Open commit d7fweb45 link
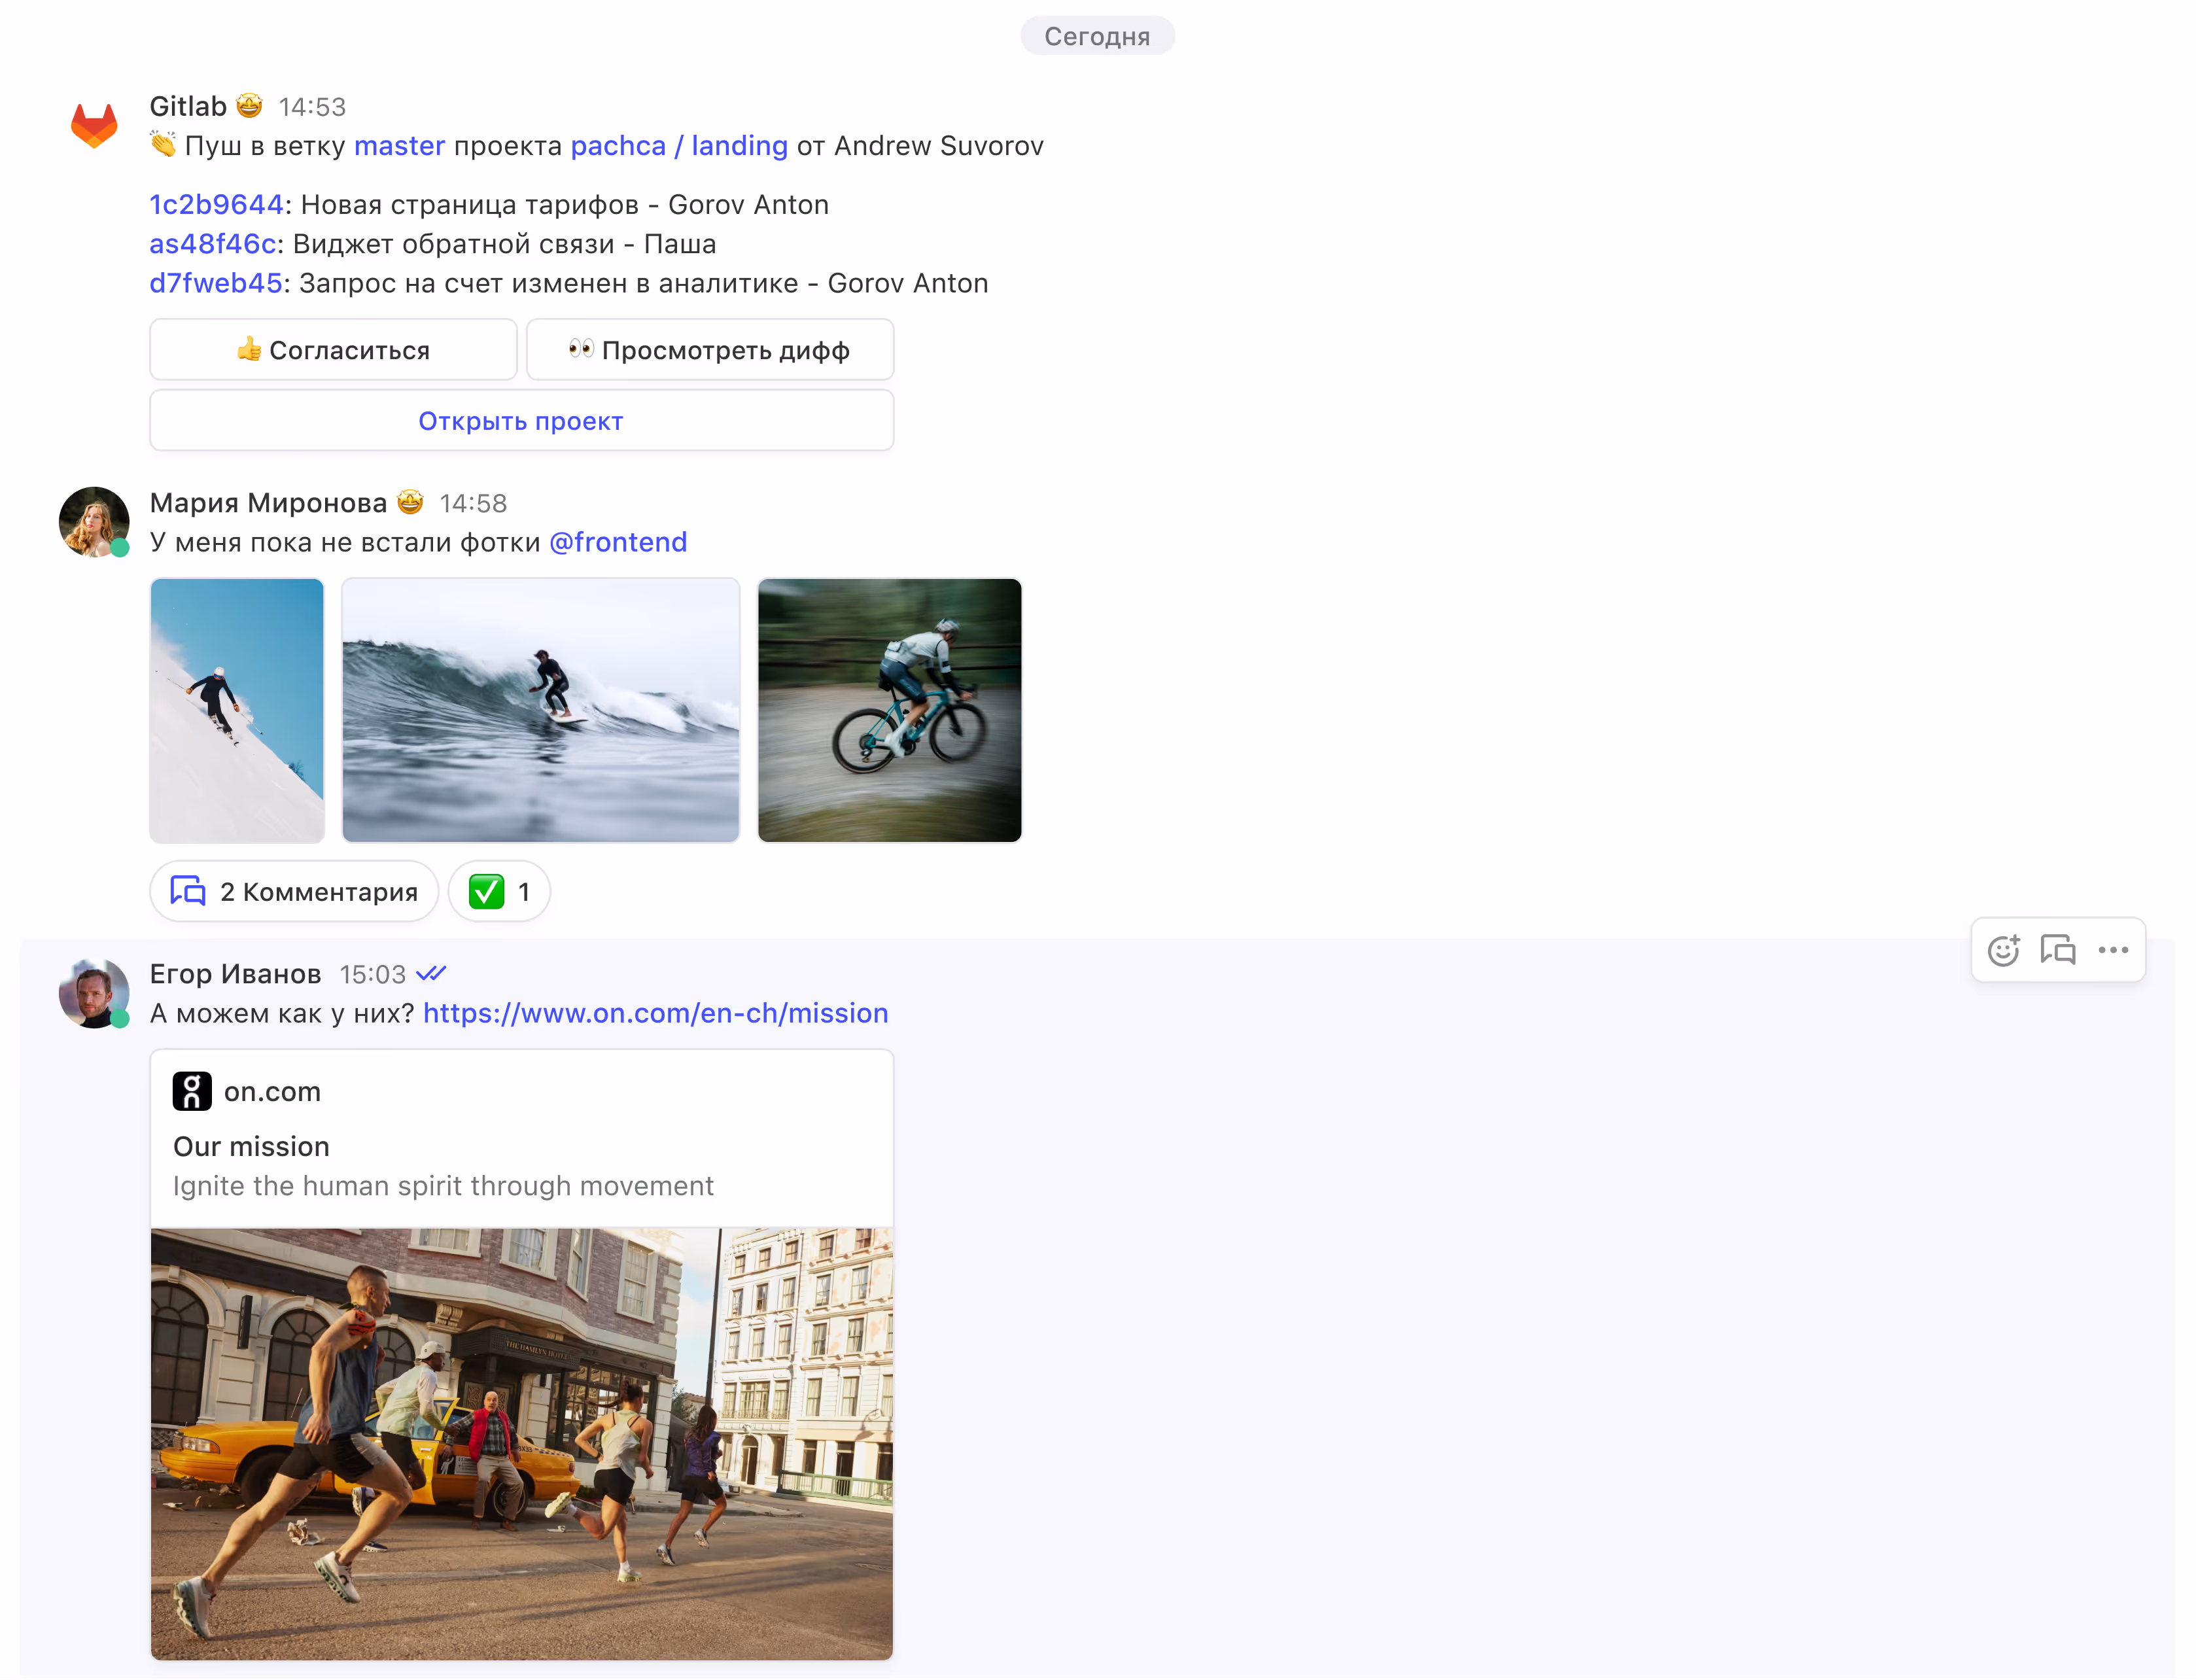 point(216,284)
